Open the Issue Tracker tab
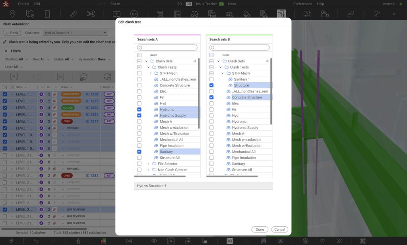The width and height of the screenshot is (407, 245). point(206,4)
